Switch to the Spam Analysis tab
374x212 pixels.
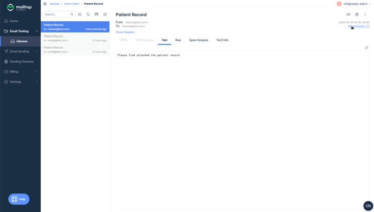(199, 40)
